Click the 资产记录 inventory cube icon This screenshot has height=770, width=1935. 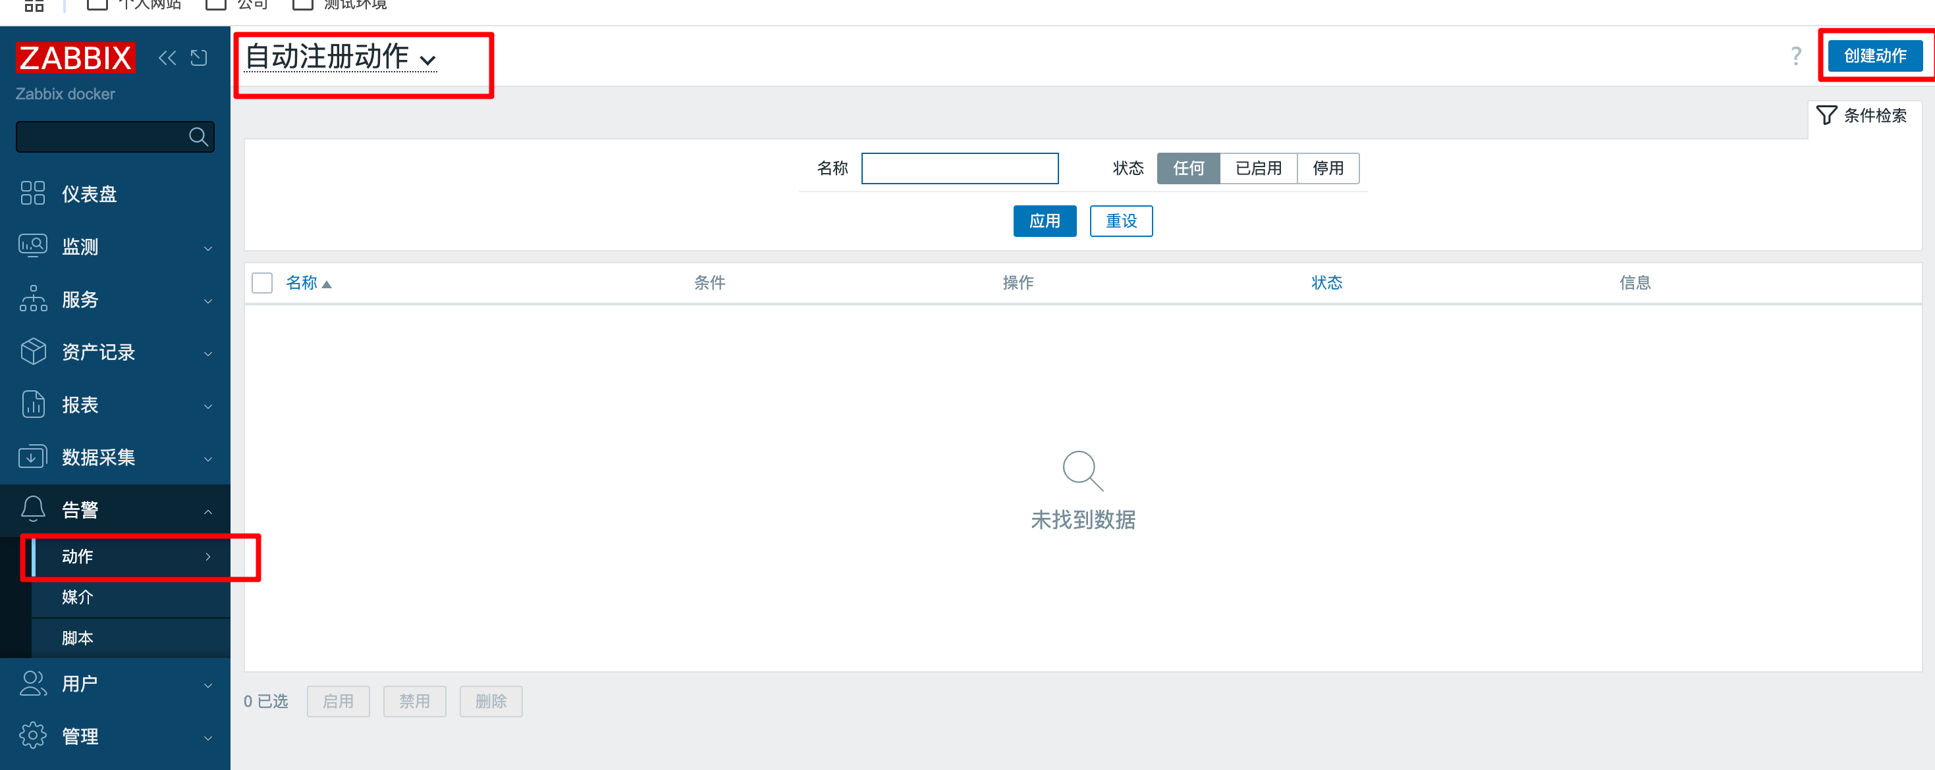click(32, 351)
